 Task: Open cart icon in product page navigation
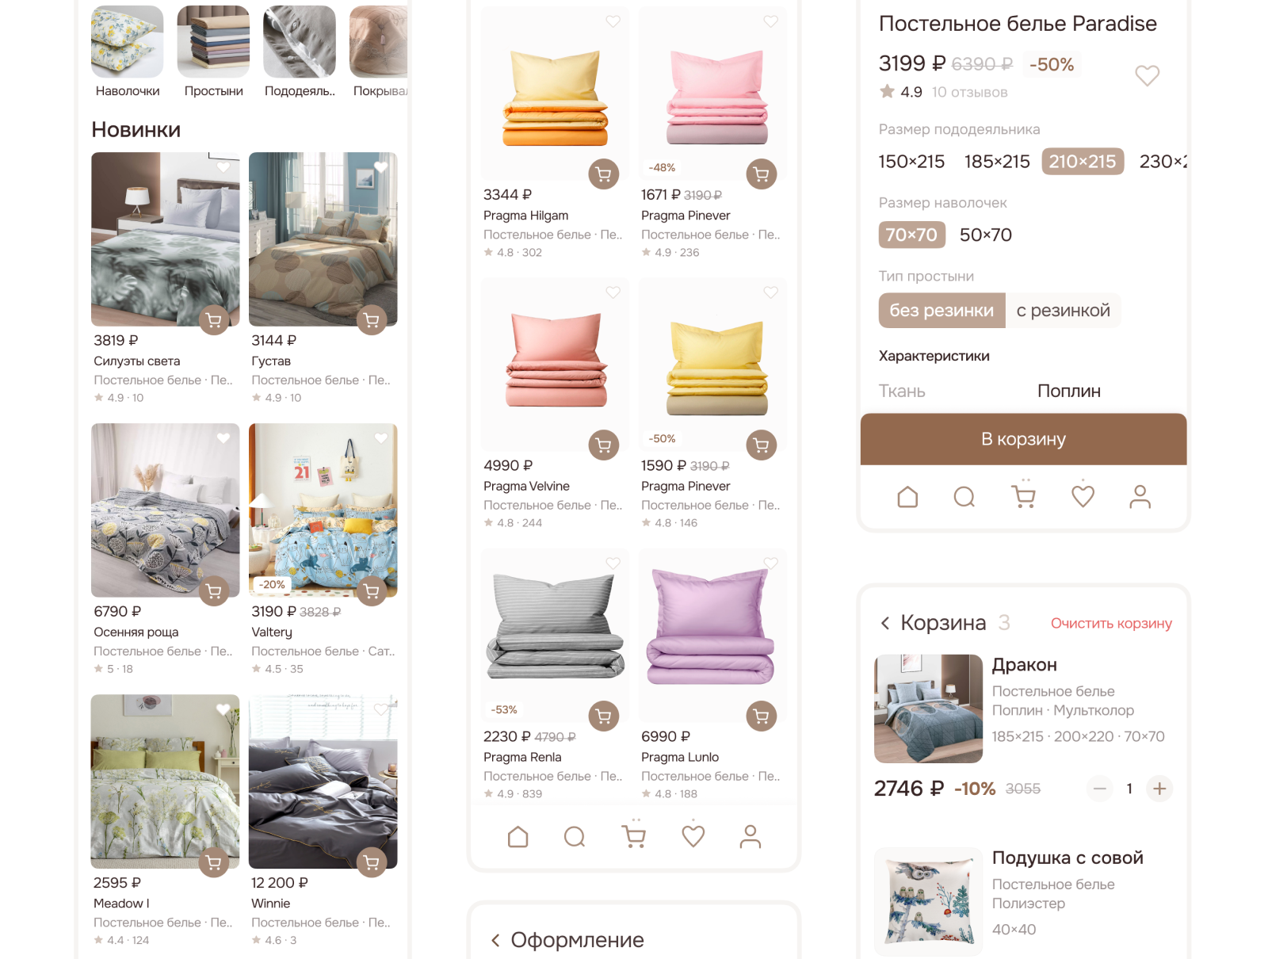[1024, 495]
